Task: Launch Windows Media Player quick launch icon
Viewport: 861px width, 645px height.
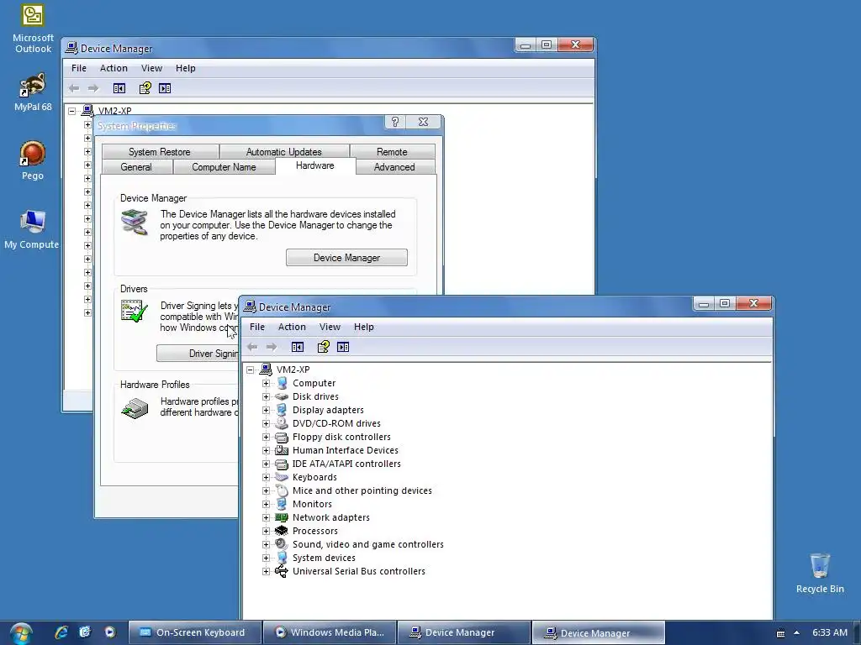Action: coord(110,632)
